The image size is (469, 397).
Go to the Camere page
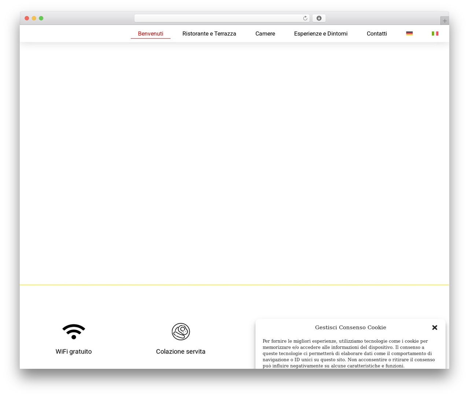(x=265, y=34)
